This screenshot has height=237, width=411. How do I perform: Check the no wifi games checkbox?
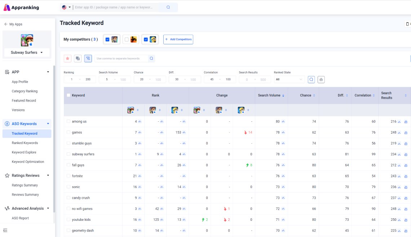click(68, 209)
